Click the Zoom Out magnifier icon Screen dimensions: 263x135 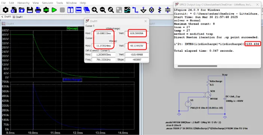coord(103,10)
